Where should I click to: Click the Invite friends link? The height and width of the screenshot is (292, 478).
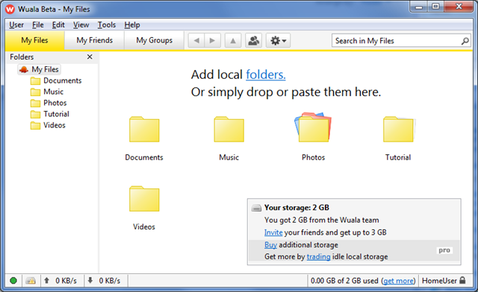point(273,232)
